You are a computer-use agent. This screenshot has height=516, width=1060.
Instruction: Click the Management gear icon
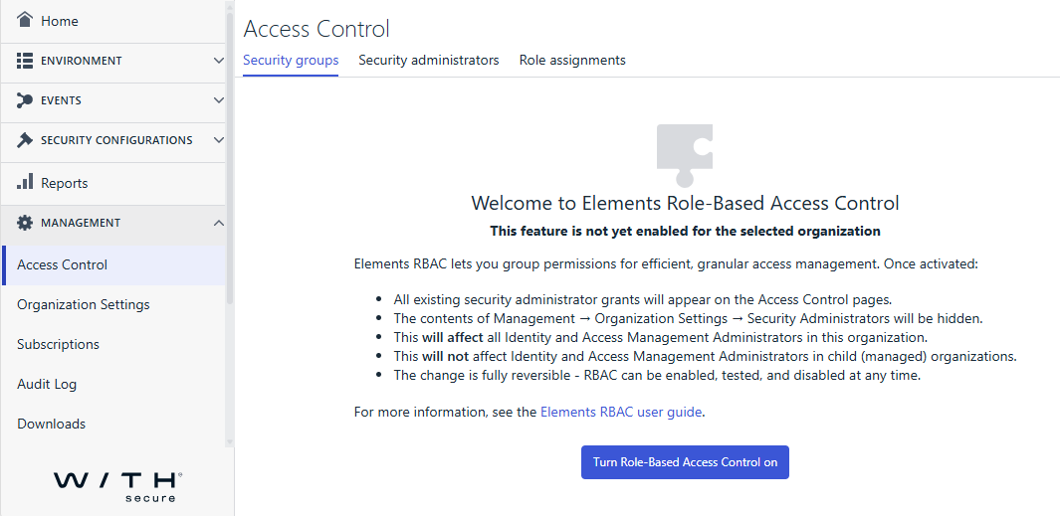pos(25,222)
